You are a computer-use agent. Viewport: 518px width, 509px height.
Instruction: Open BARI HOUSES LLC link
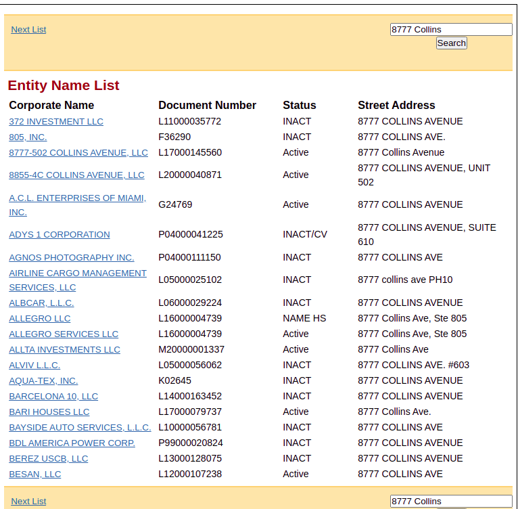(49, 412)
